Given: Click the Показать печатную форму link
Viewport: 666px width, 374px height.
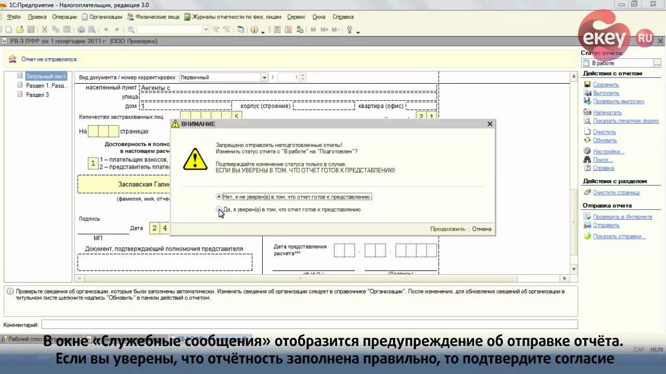Looking at the screenshot, I should pyautogui.click(x=626, y=121).
